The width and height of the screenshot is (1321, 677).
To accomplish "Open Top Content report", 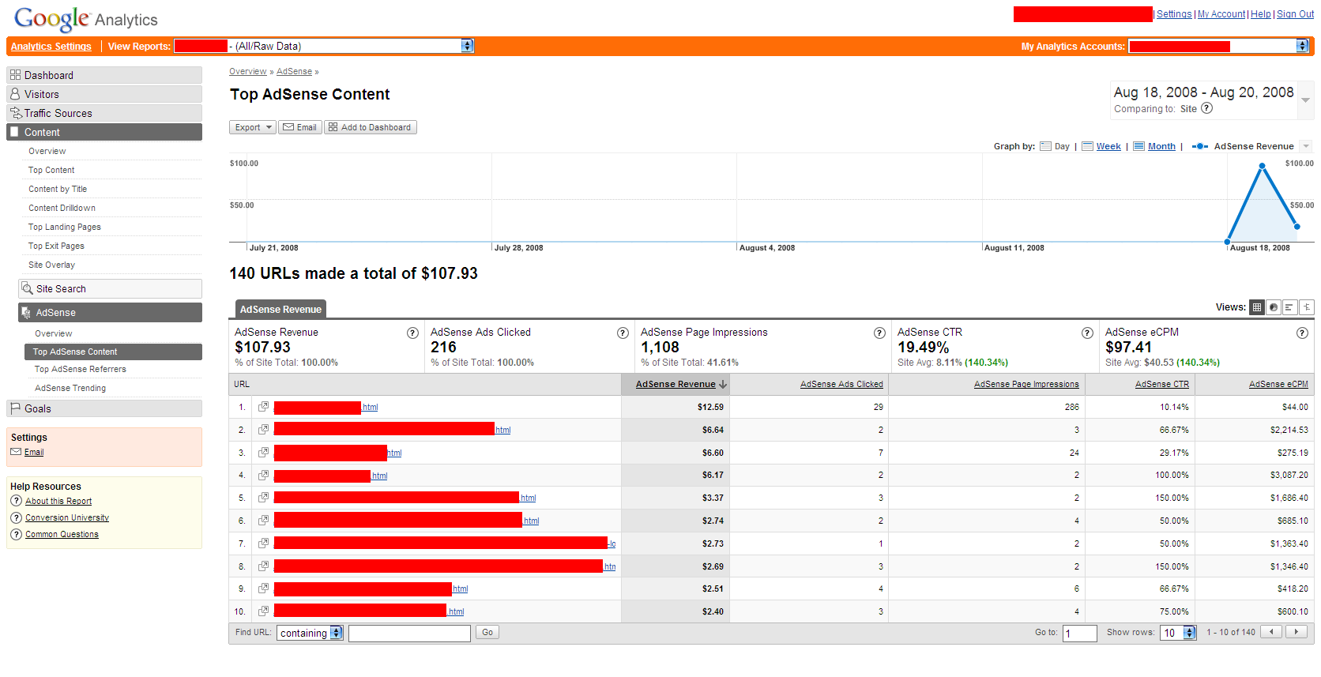I will coord(51,170).
